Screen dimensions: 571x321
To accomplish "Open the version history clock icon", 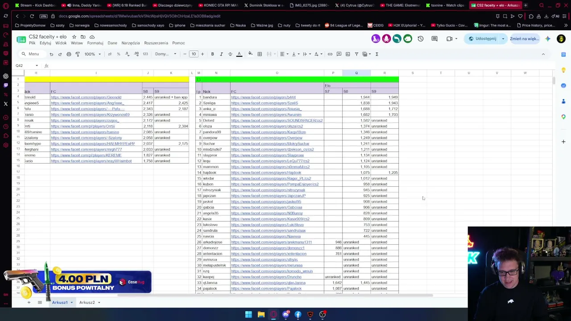I will coord(421,39).
